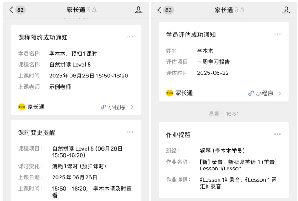Open profile icon in right 家长通 chat

(x=286, y=10)
